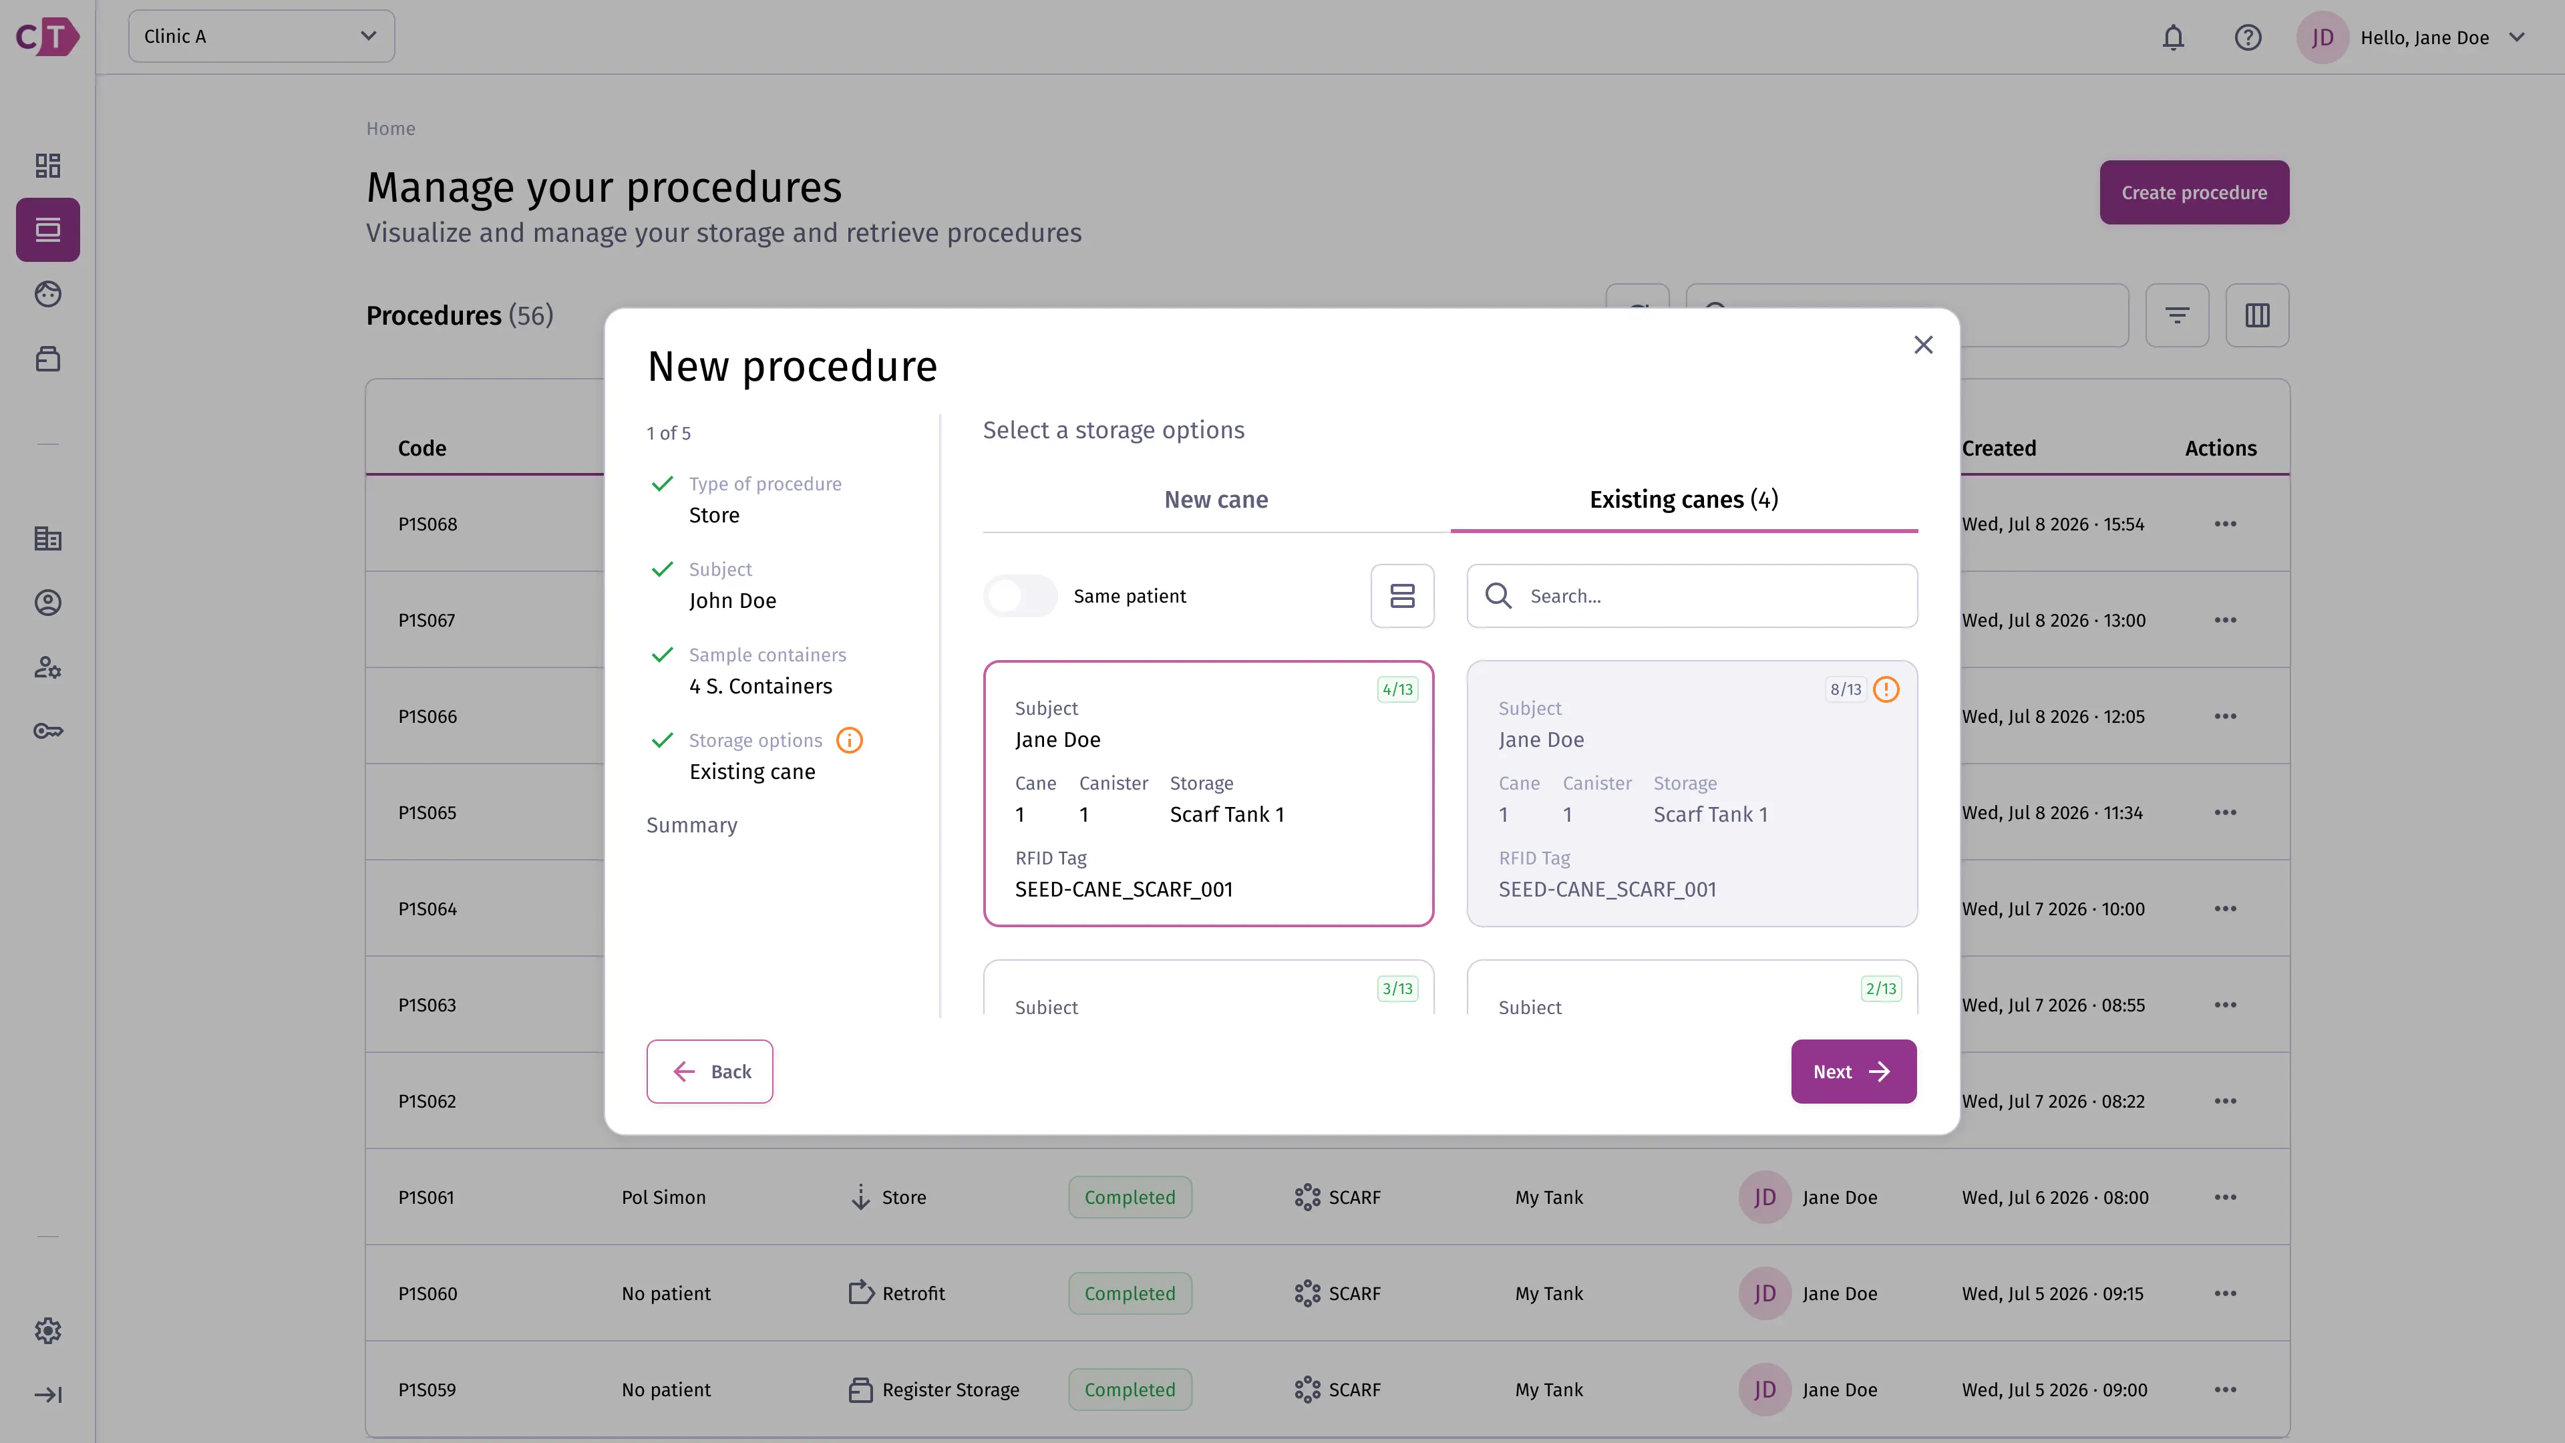Toggle the Same patient switch
Screen dimensions: 2565x1443
(x=1019, y=595)
